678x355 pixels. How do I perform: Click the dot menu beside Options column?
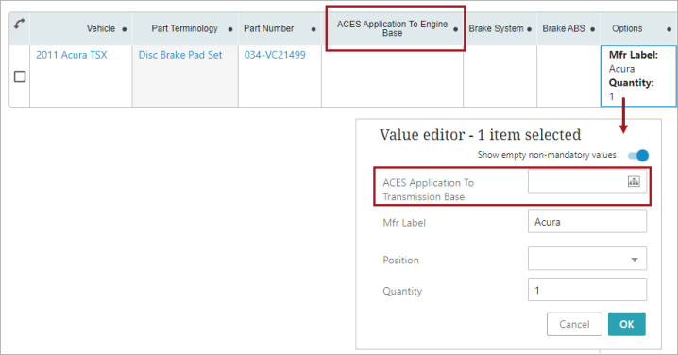(x=669, y=29)
